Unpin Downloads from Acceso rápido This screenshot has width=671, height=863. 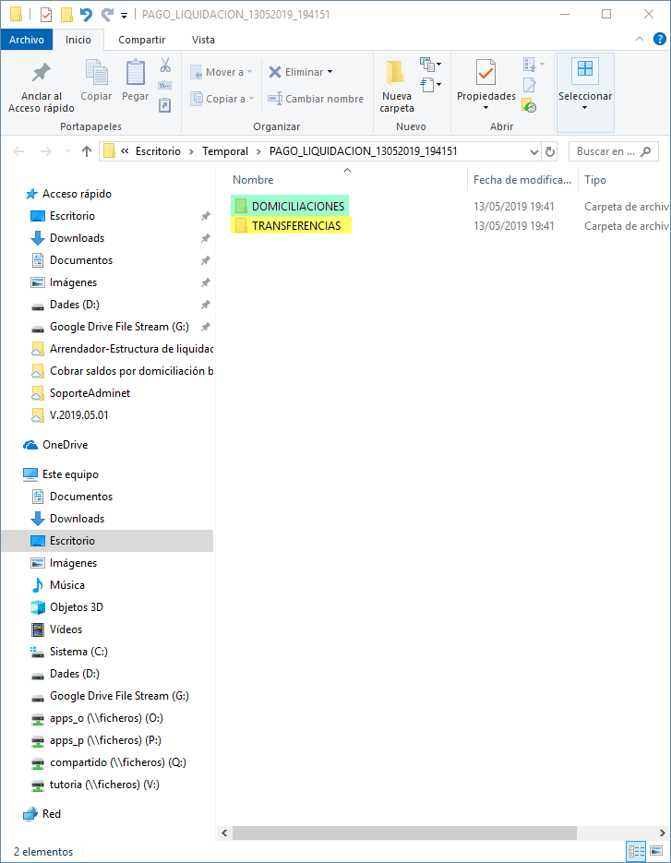pos(205,238)
